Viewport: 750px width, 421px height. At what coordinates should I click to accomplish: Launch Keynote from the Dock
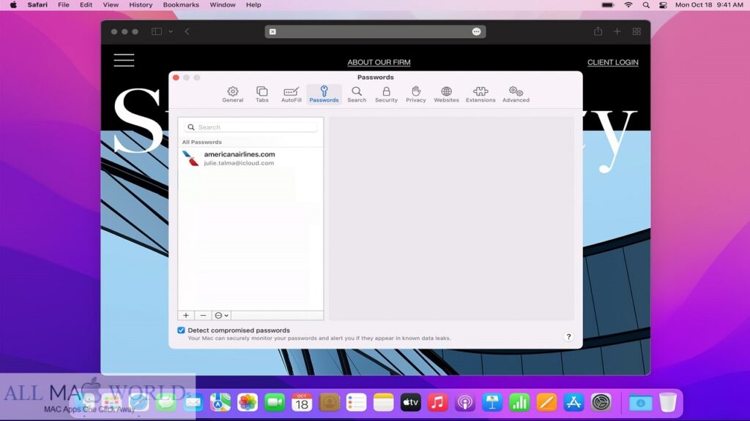point(492,403)
